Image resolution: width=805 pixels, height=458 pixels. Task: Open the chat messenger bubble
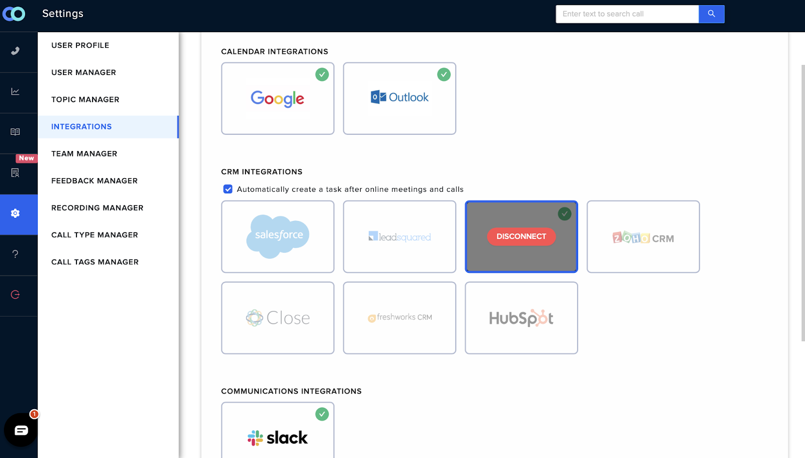coord(21,430)
